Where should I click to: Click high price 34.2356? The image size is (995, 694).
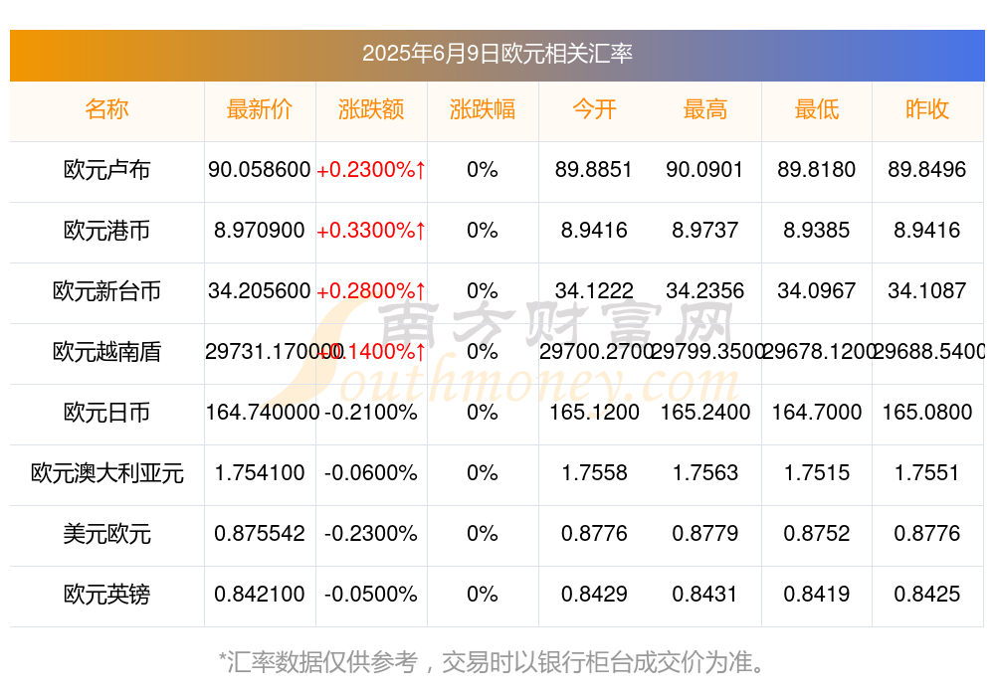705,290
